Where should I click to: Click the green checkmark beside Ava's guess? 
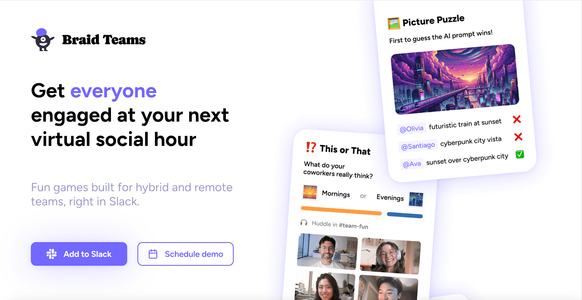520,155
